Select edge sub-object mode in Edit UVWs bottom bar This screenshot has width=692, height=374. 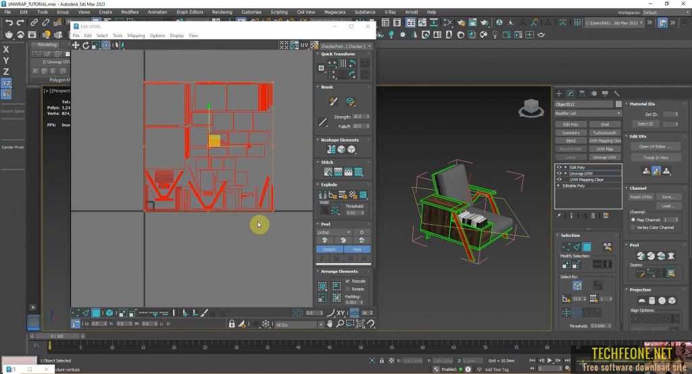point(86,313)
